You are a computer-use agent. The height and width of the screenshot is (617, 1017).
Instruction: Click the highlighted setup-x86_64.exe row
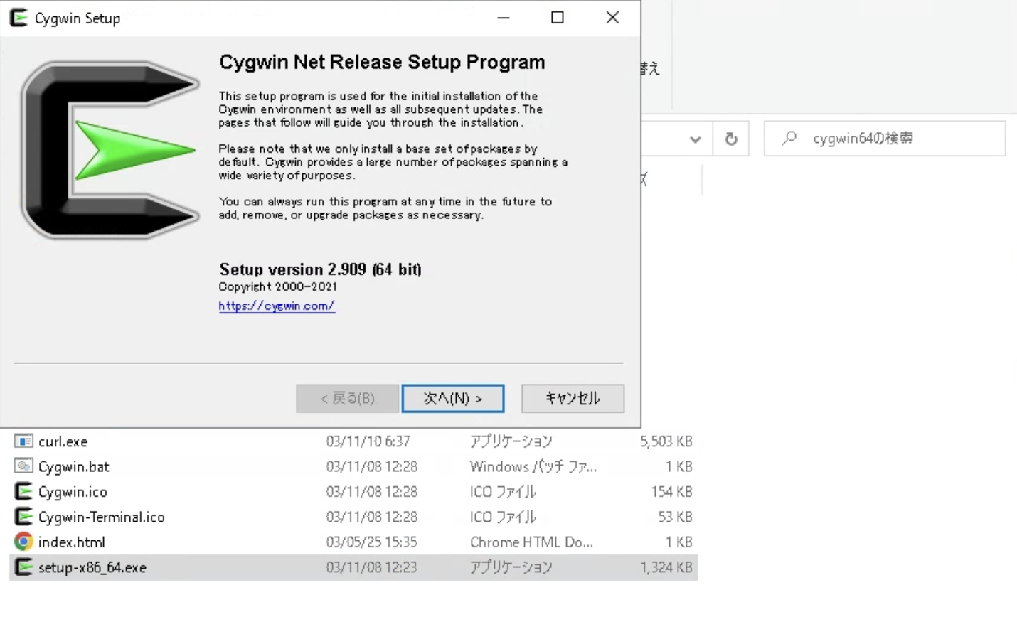(x=90, y=567)
